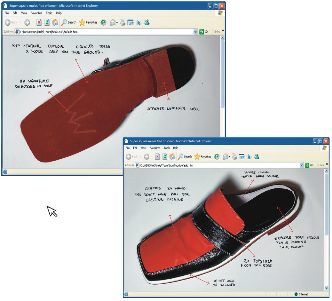Expand address dropdown in upper window
Viewport: 332px width, 301px height.
point(195,32)
